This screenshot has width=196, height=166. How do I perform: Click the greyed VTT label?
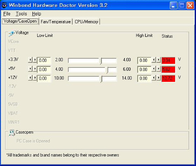tap(12, 51)
